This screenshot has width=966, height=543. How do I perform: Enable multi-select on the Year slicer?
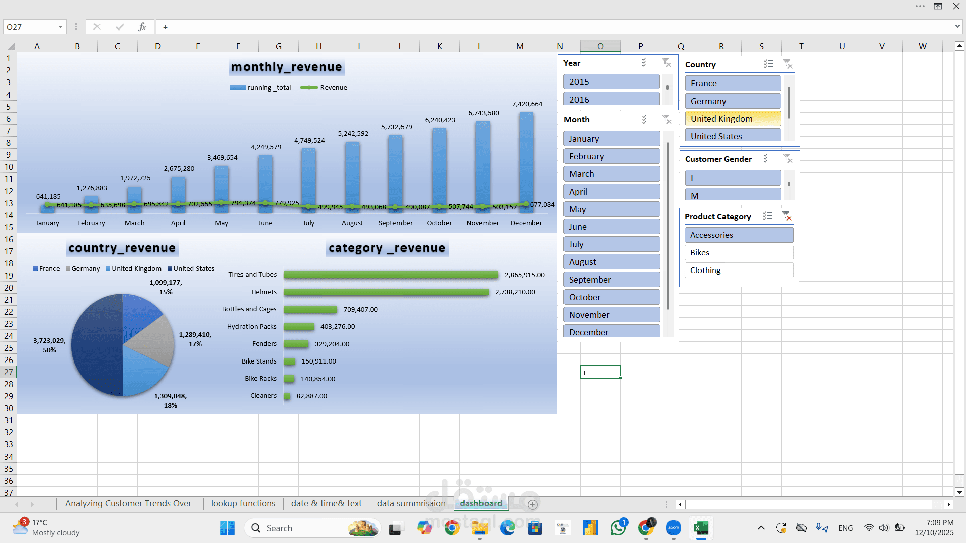647,62
